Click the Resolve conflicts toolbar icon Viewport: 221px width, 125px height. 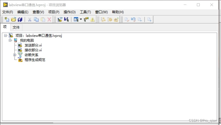tap(86, 19)
